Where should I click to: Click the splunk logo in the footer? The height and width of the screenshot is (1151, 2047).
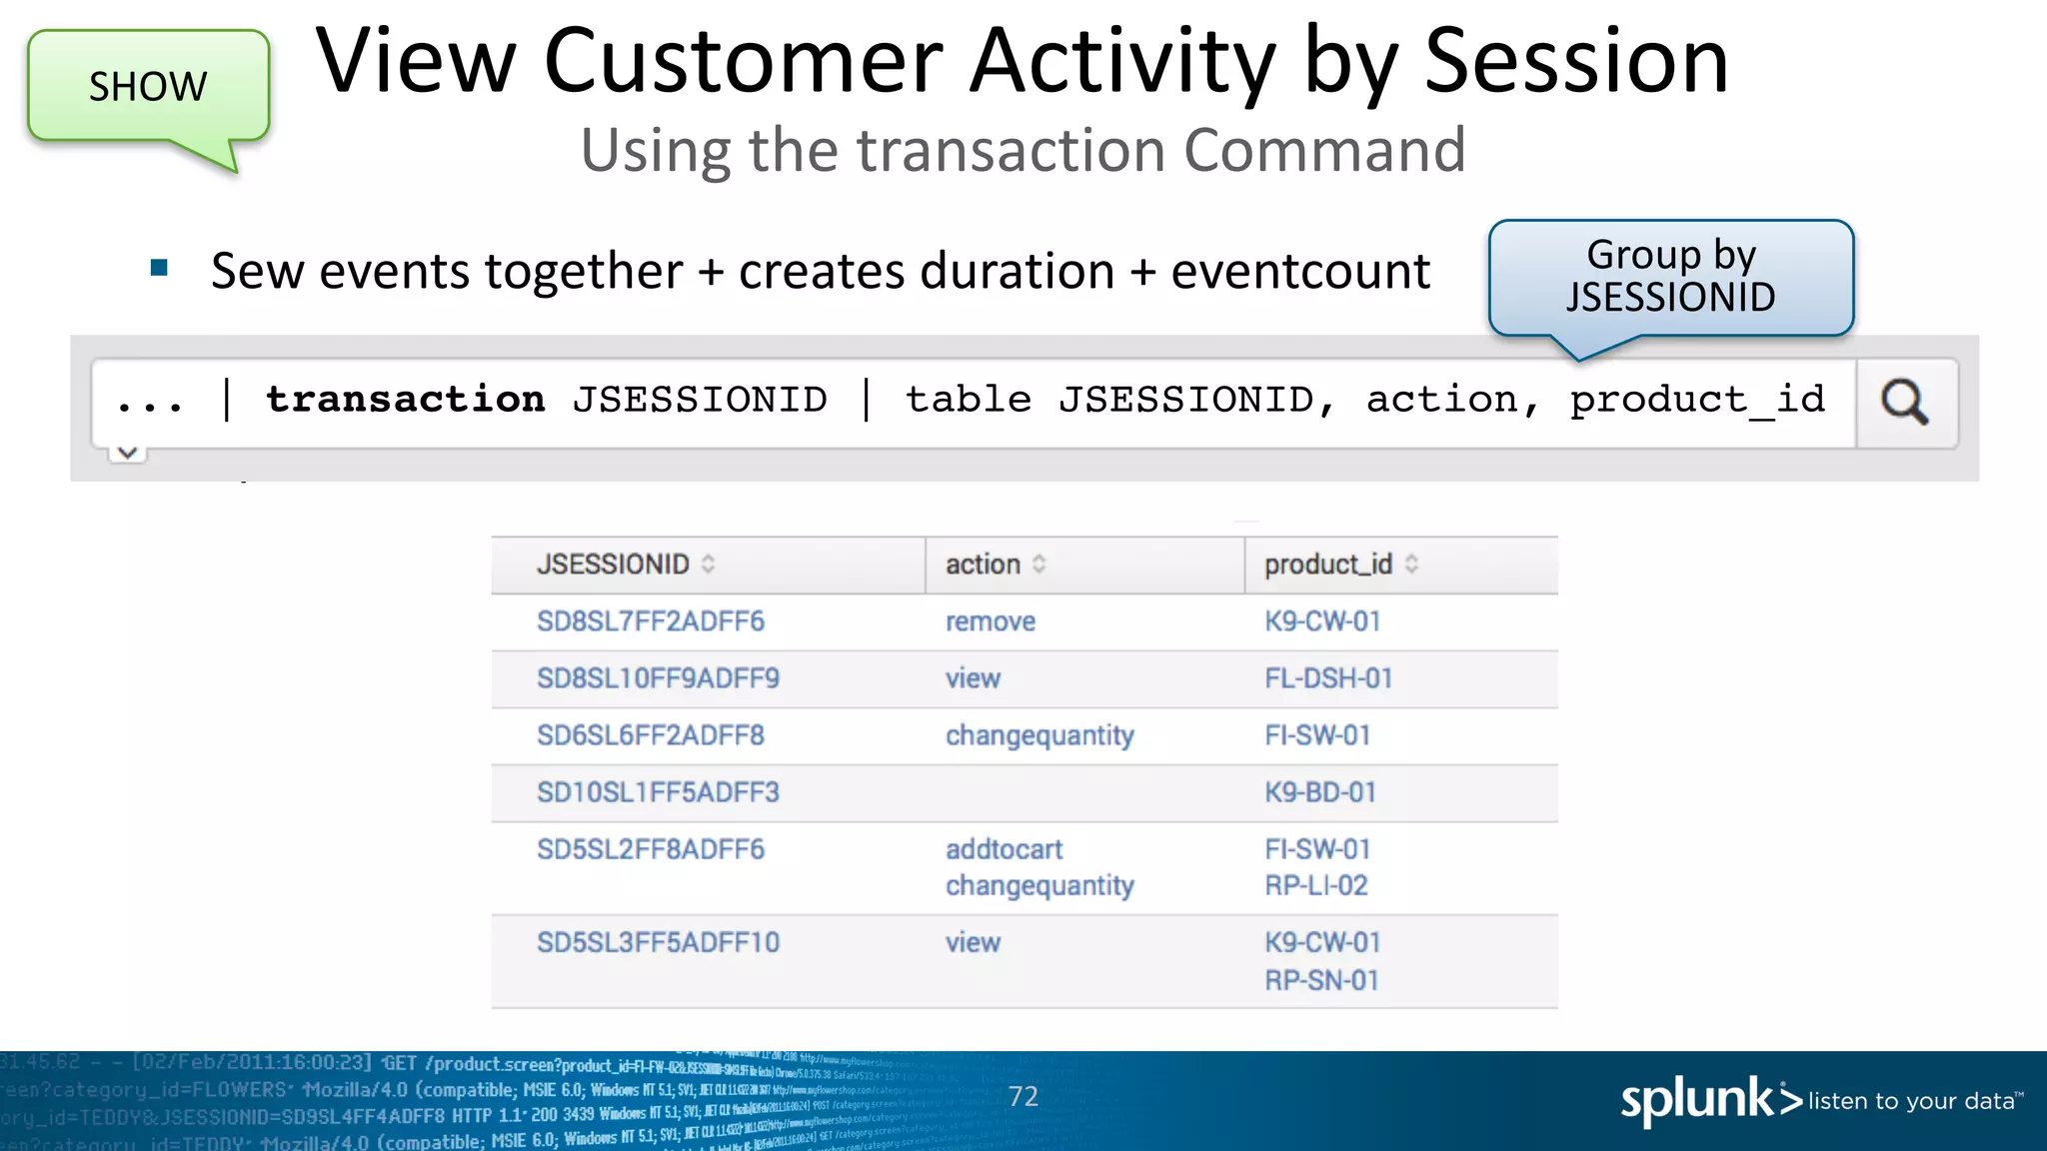pos(1711,1100)
